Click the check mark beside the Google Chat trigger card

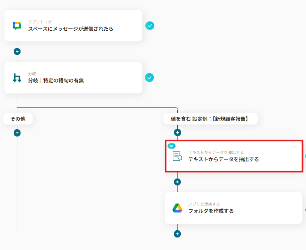point(150,25)
